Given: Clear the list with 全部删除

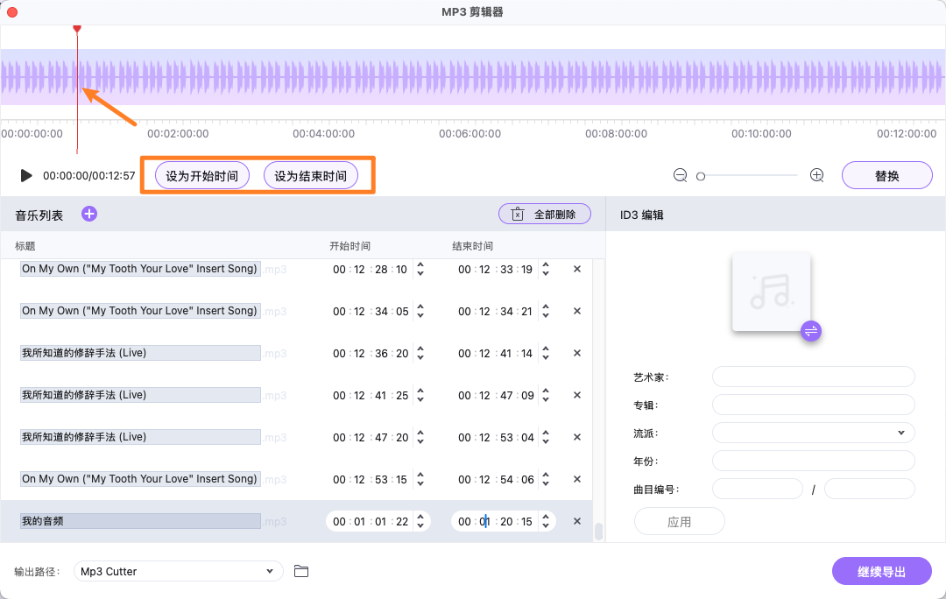Looking at the screenshot, I should [x=544, y=213].
